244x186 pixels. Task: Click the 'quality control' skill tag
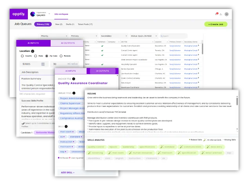tap(96, 147)
